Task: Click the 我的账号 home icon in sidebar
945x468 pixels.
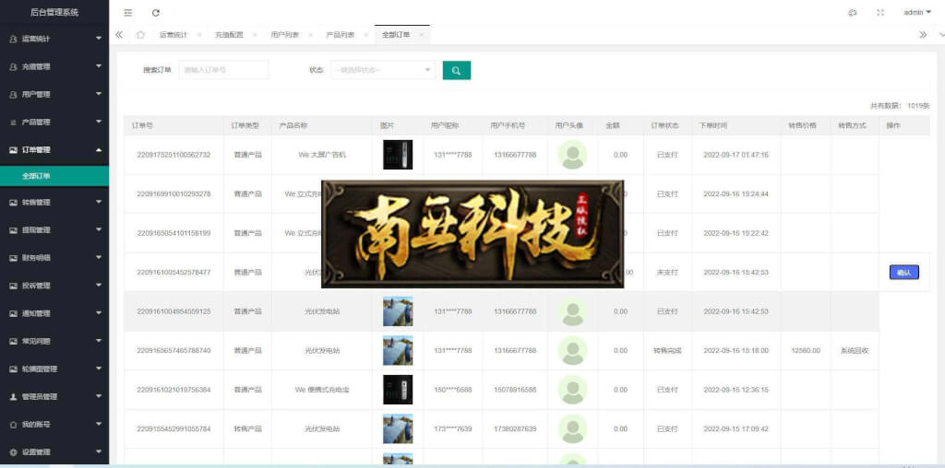Action: coord(13,425)
